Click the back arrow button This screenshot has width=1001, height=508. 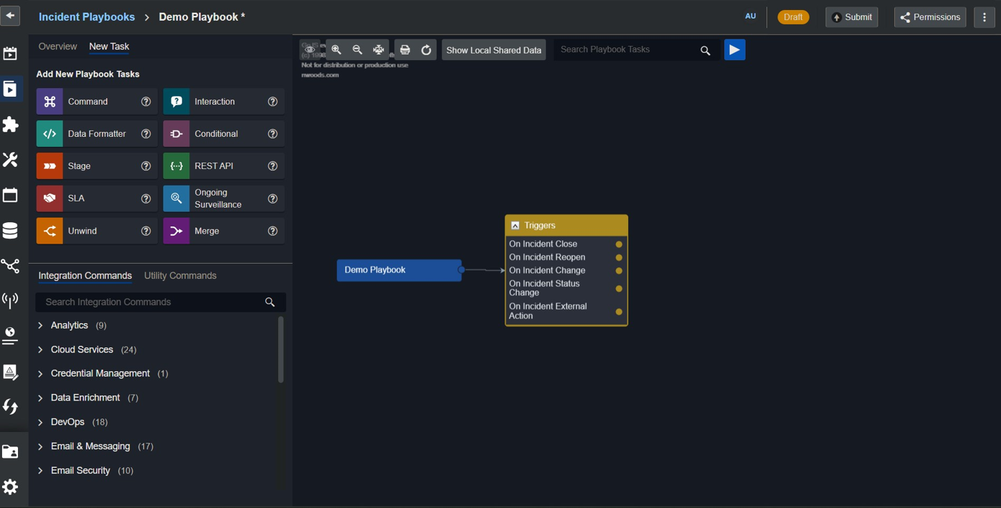tap(10, 16)
